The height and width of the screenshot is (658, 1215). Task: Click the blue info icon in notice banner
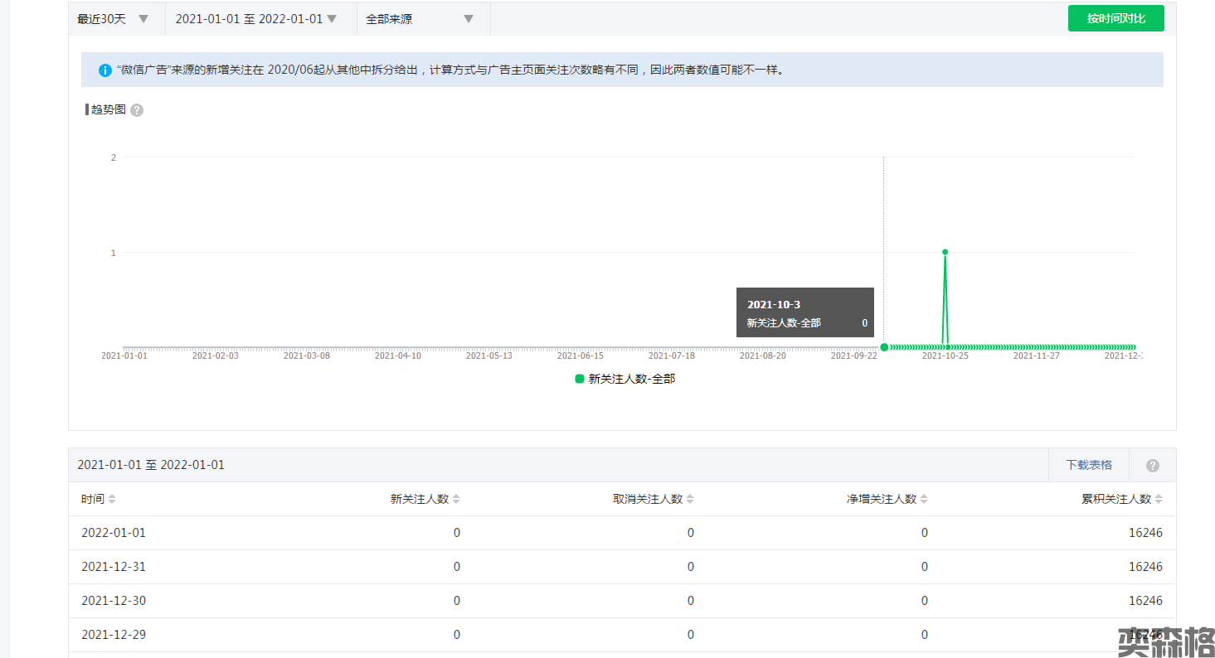point(104,70)
